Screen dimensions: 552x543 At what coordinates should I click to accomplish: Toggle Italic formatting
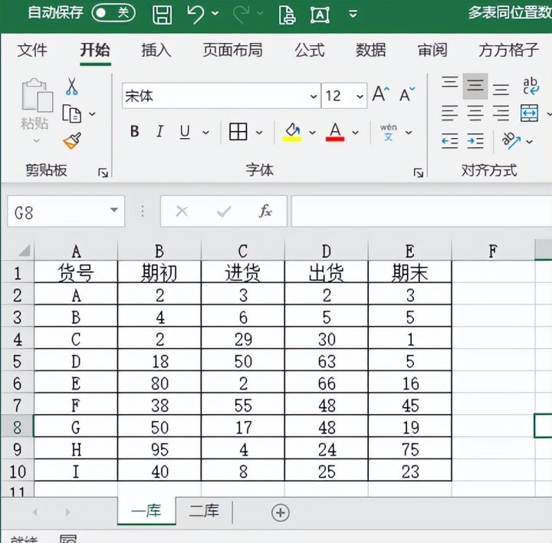coord(159,132)
